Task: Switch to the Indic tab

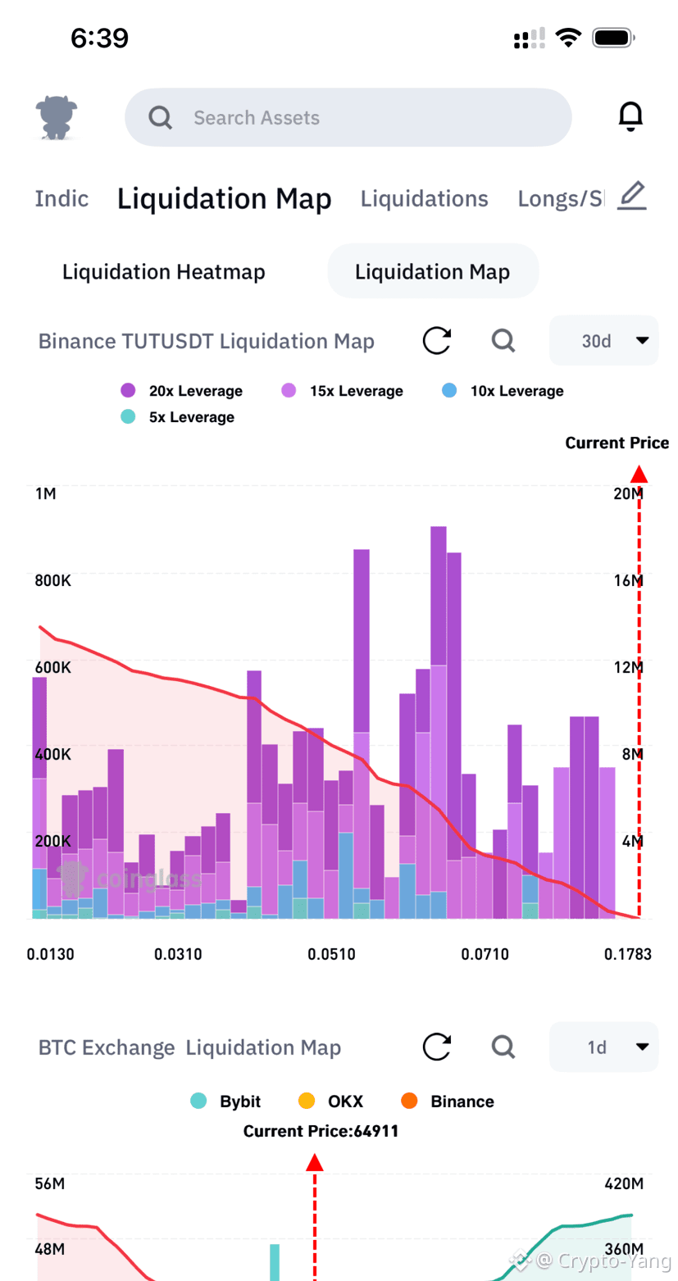Action: 61,198
